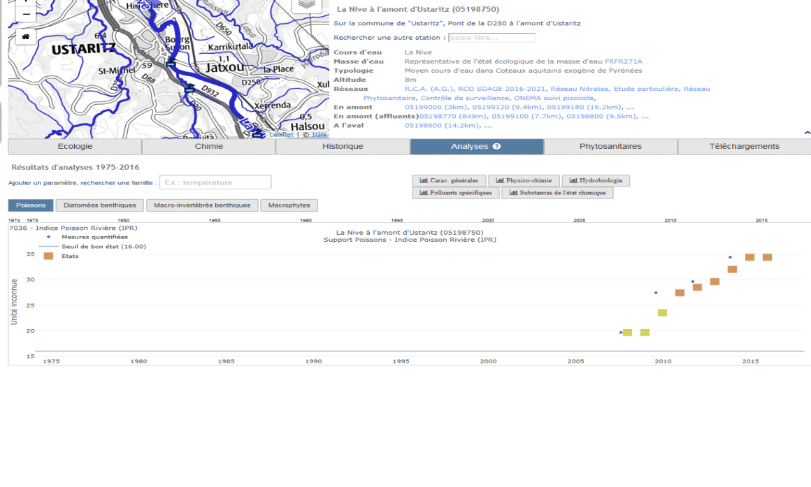The image size is (811, 487).
Task: Click the station marker on D932 road
Action: click(190, 88)
